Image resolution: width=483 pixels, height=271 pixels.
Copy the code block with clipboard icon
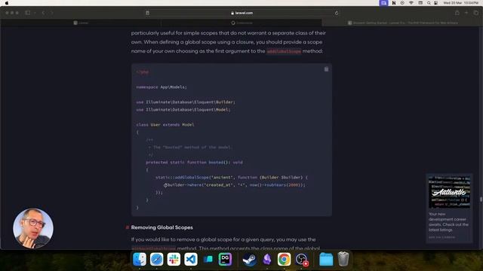tap(326, 69)
